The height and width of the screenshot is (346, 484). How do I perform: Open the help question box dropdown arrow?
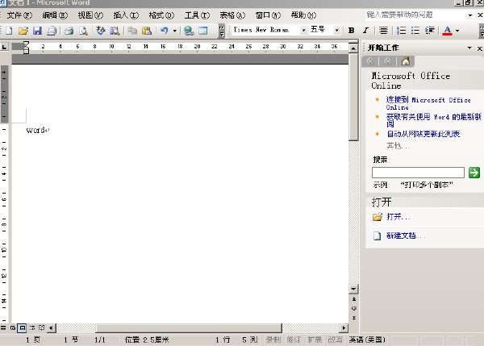click(x=469, y=15)
